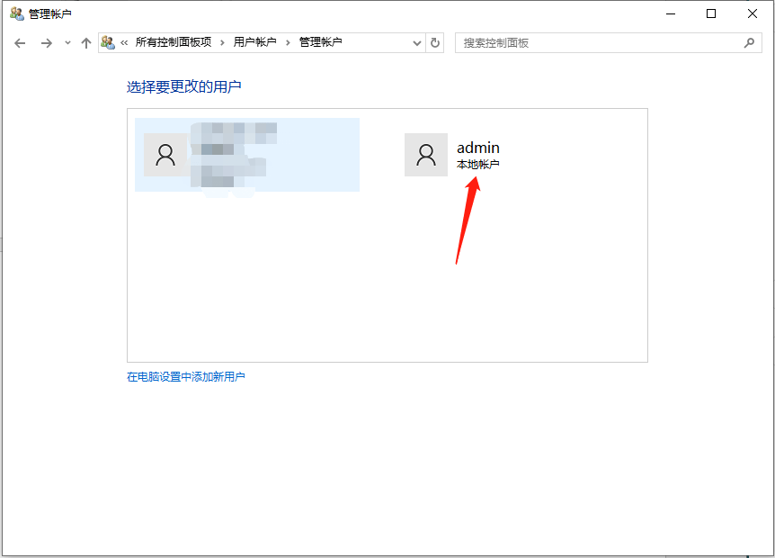Select the blurred user account tile
Image resolution: width=775 pixels, height=558 pixels.
[247, 155]
